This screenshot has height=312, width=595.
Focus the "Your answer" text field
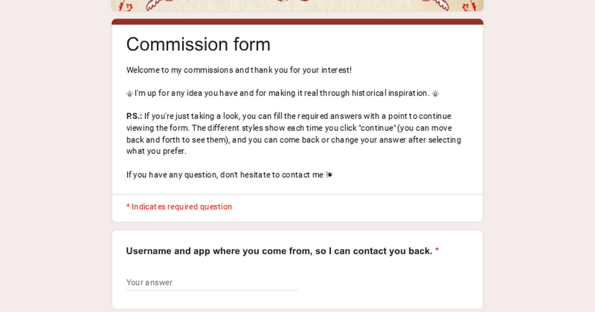pyautogui.click(x=212, y=282)
